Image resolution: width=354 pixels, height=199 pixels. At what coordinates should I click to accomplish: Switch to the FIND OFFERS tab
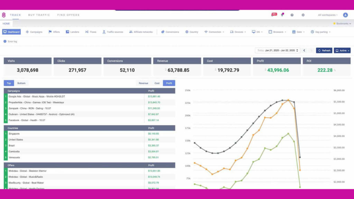pyautogui.click(x=68, y=15)
